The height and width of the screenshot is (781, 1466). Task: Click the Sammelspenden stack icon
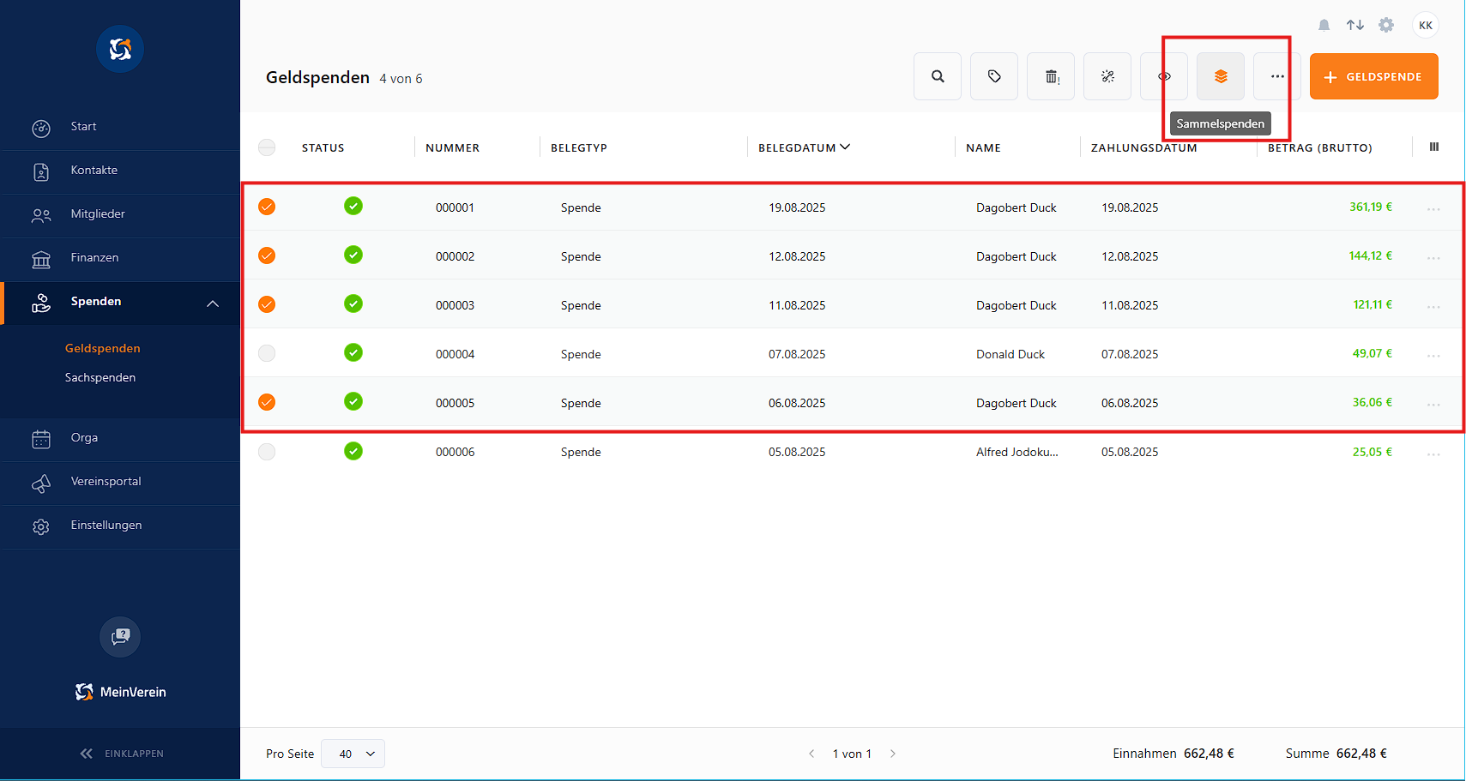coord(1221,76)
